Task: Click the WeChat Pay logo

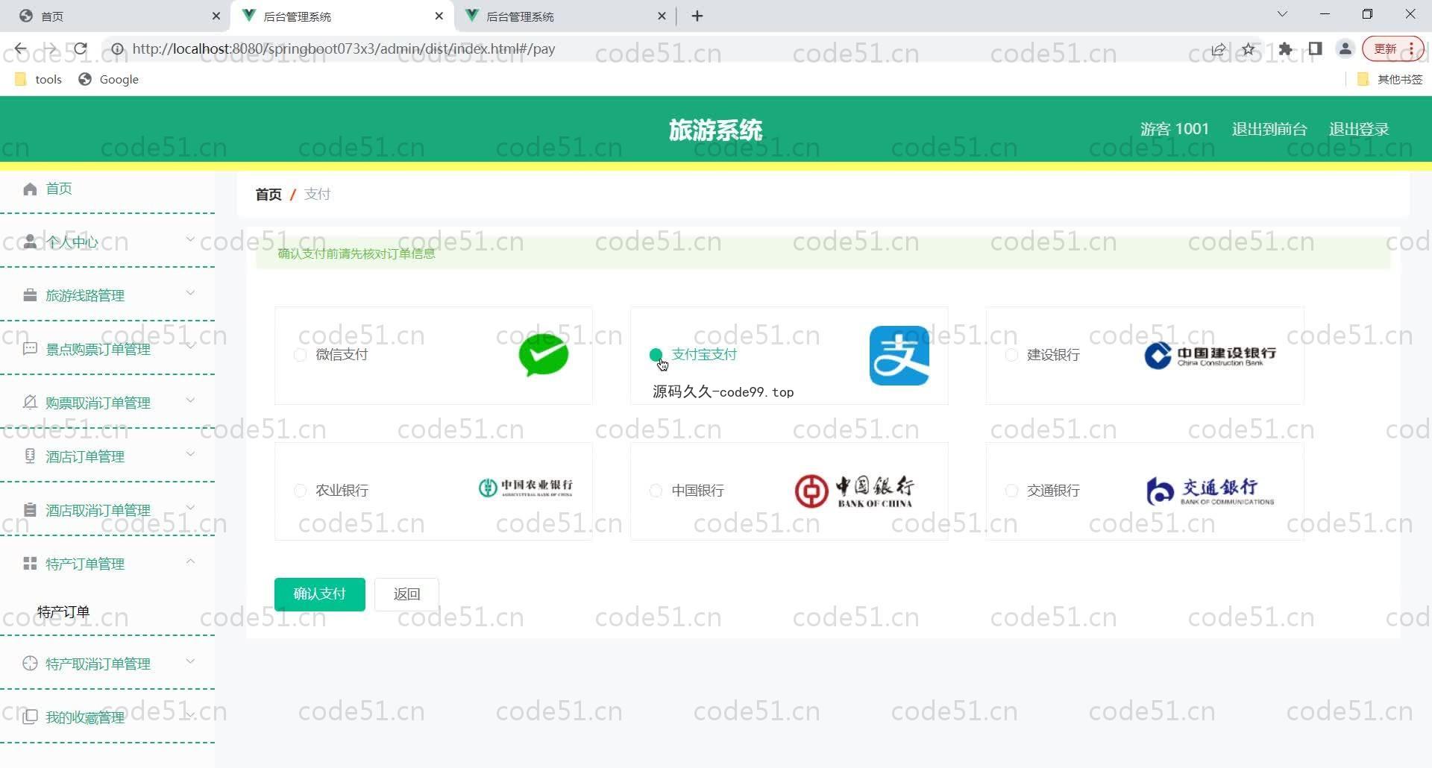Action: click(544, 355)
